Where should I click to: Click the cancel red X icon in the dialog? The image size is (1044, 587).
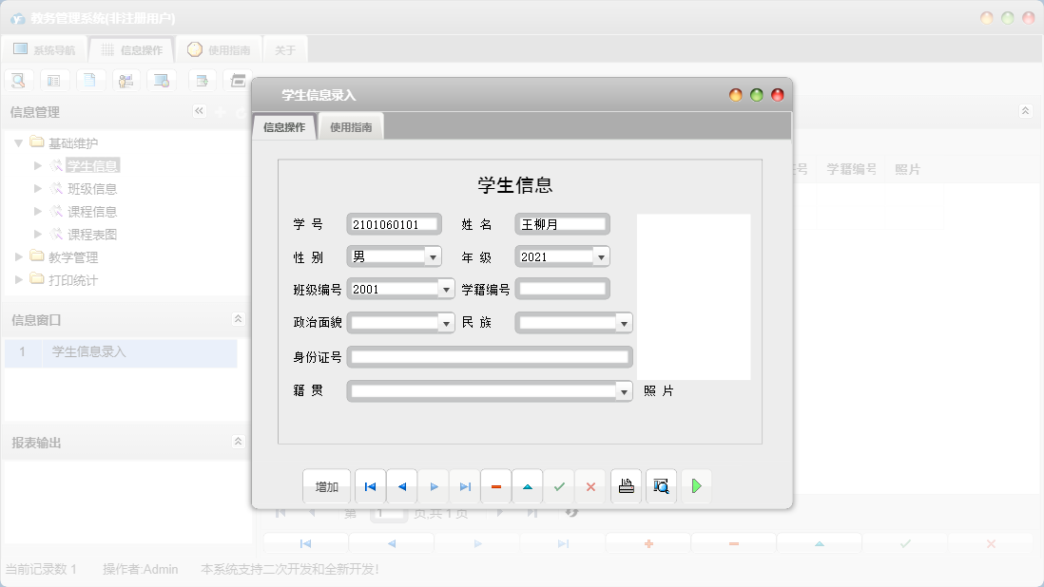coord(591,485)
